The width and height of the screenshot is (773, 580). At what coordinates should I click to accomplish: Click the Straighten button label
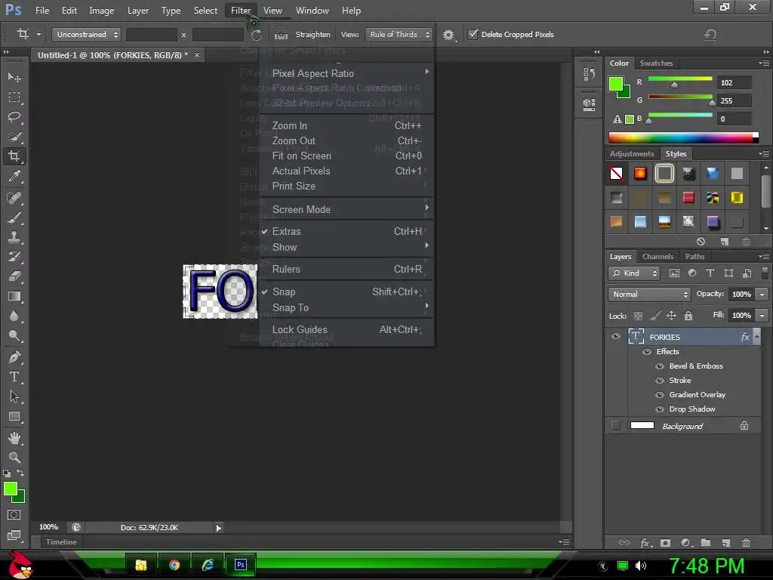coord(313,35)
